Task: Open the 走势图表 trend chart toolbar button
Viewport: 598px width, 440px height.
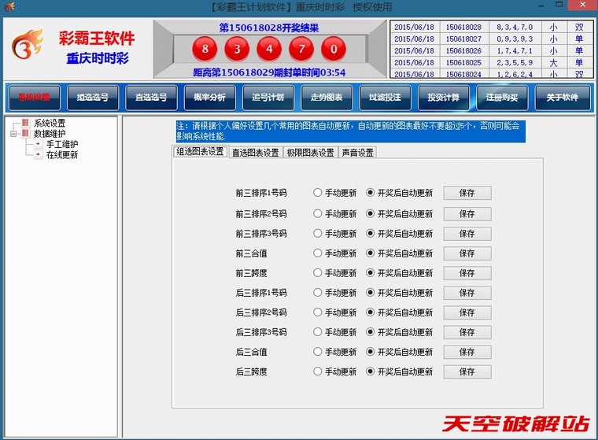Action: [x=327, y=98]
